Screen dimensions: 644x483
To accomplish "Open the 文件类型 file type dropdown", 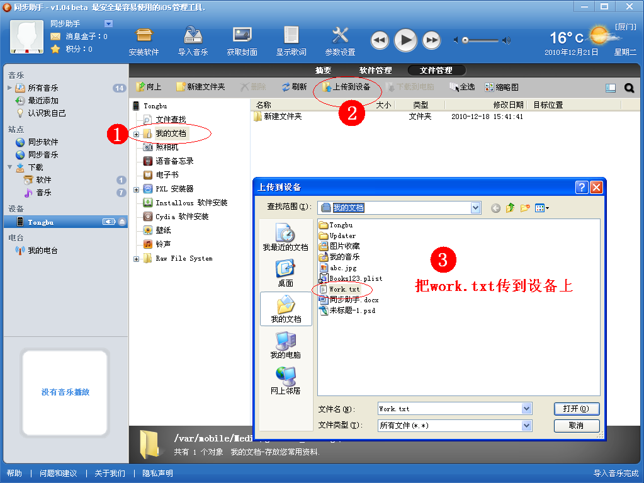I will [526, 426].
